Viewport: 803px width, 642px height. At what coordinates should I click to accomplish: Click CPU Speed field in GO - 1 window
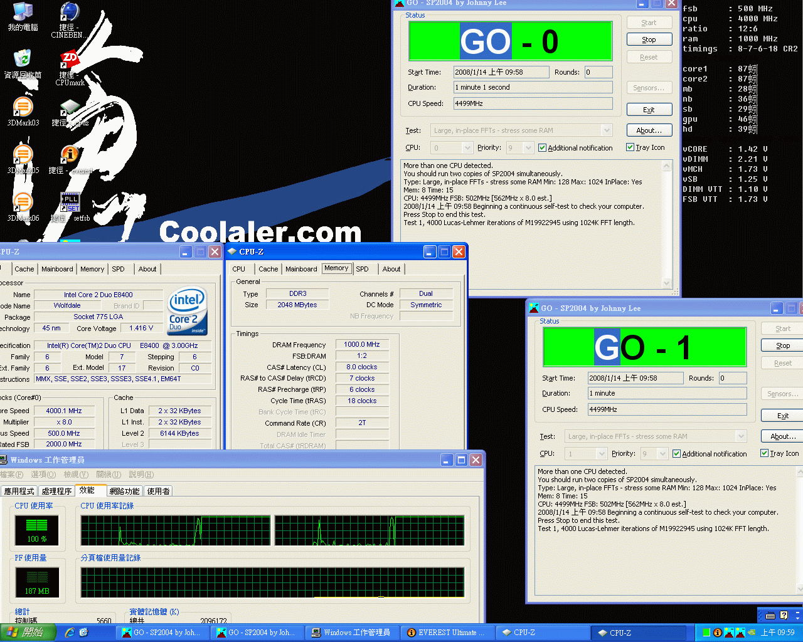click(667, 409)
